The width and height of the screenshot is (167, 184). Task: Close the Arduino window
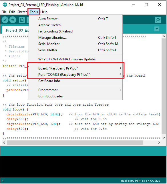coord(160,5)
